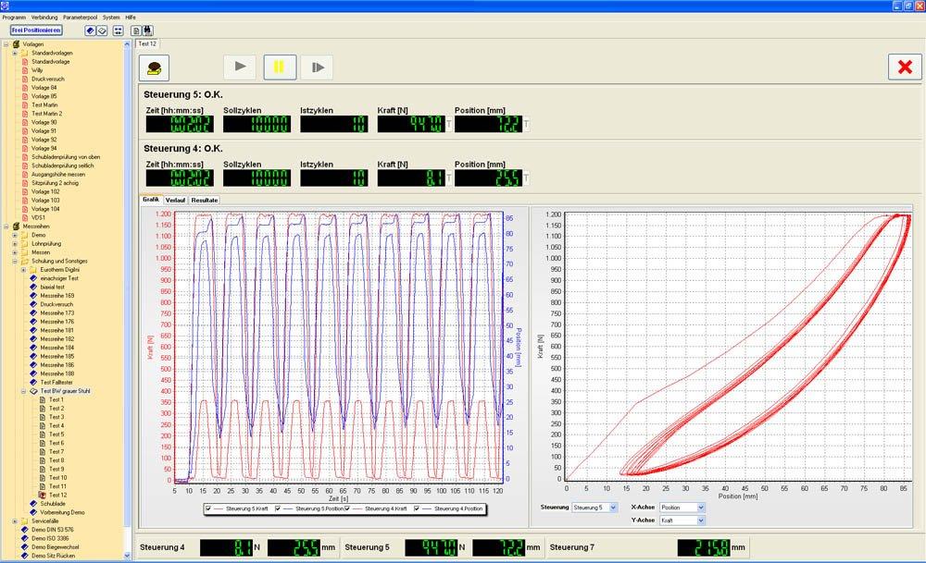Click the Pause button in test controls
The image size is (926, 563).
pyautogui.click(x=280, y=67)
